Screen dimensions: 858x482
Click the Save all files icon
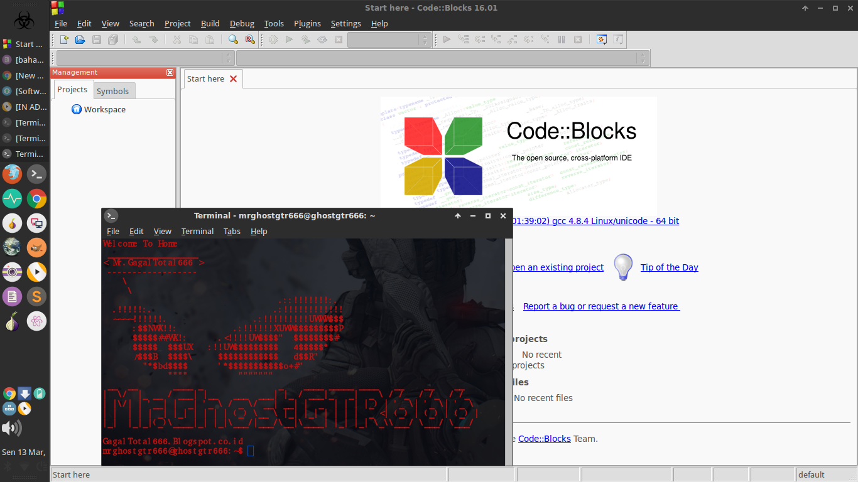(113, 40)
